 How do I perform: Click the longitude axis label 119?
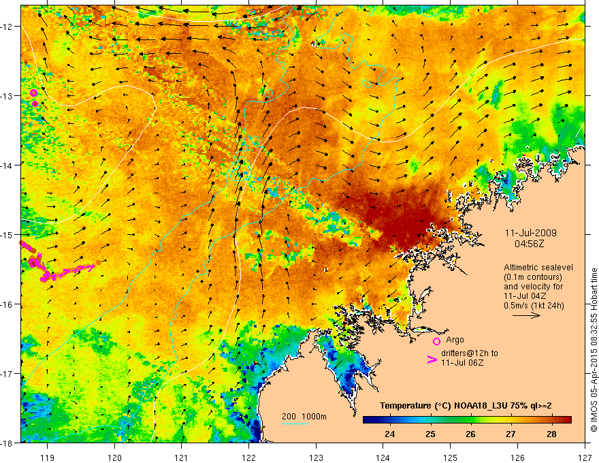coord(48,458)
